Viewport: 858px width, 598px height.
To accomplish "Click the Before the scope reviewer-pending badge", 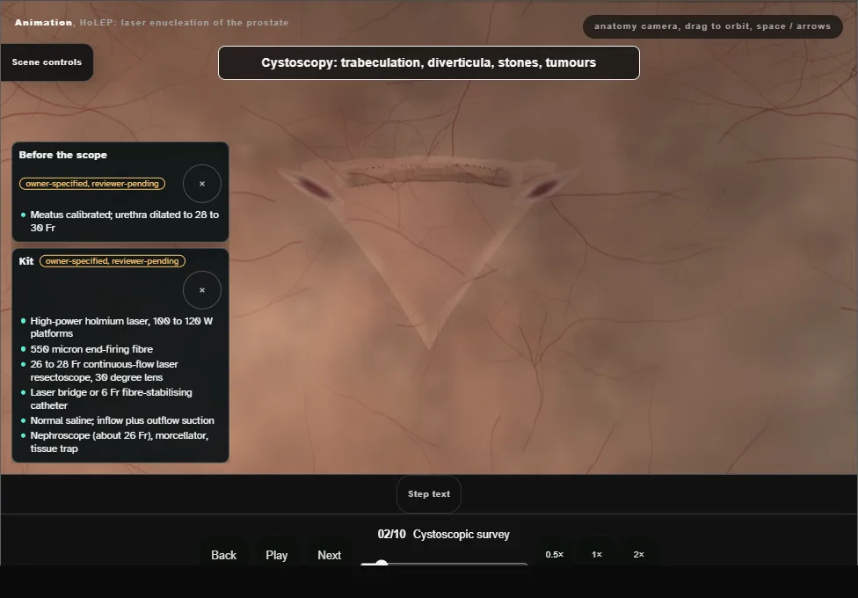I will tap(92, 184).
